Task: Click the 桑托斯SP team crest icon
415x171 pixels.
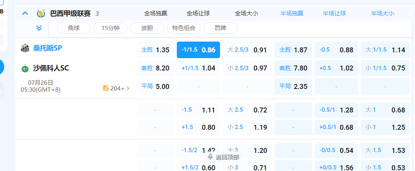Action: (x=25, y=48)
